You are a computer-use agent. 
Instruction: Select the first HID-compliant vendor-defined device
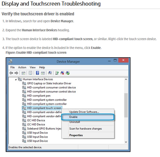(44, 112)
